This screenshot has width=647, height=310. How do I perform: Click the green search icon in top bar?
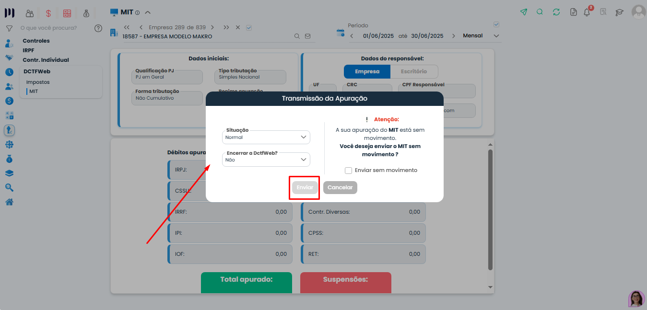click(540, 12)
